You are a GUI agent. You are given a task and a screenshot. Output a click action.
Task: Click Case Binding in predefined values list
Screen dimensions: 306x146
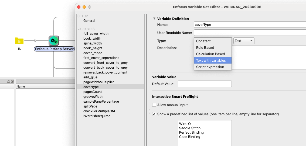[x=189, y=137]
